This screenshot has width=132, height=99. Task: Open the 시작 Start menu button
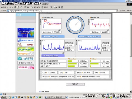4,97
